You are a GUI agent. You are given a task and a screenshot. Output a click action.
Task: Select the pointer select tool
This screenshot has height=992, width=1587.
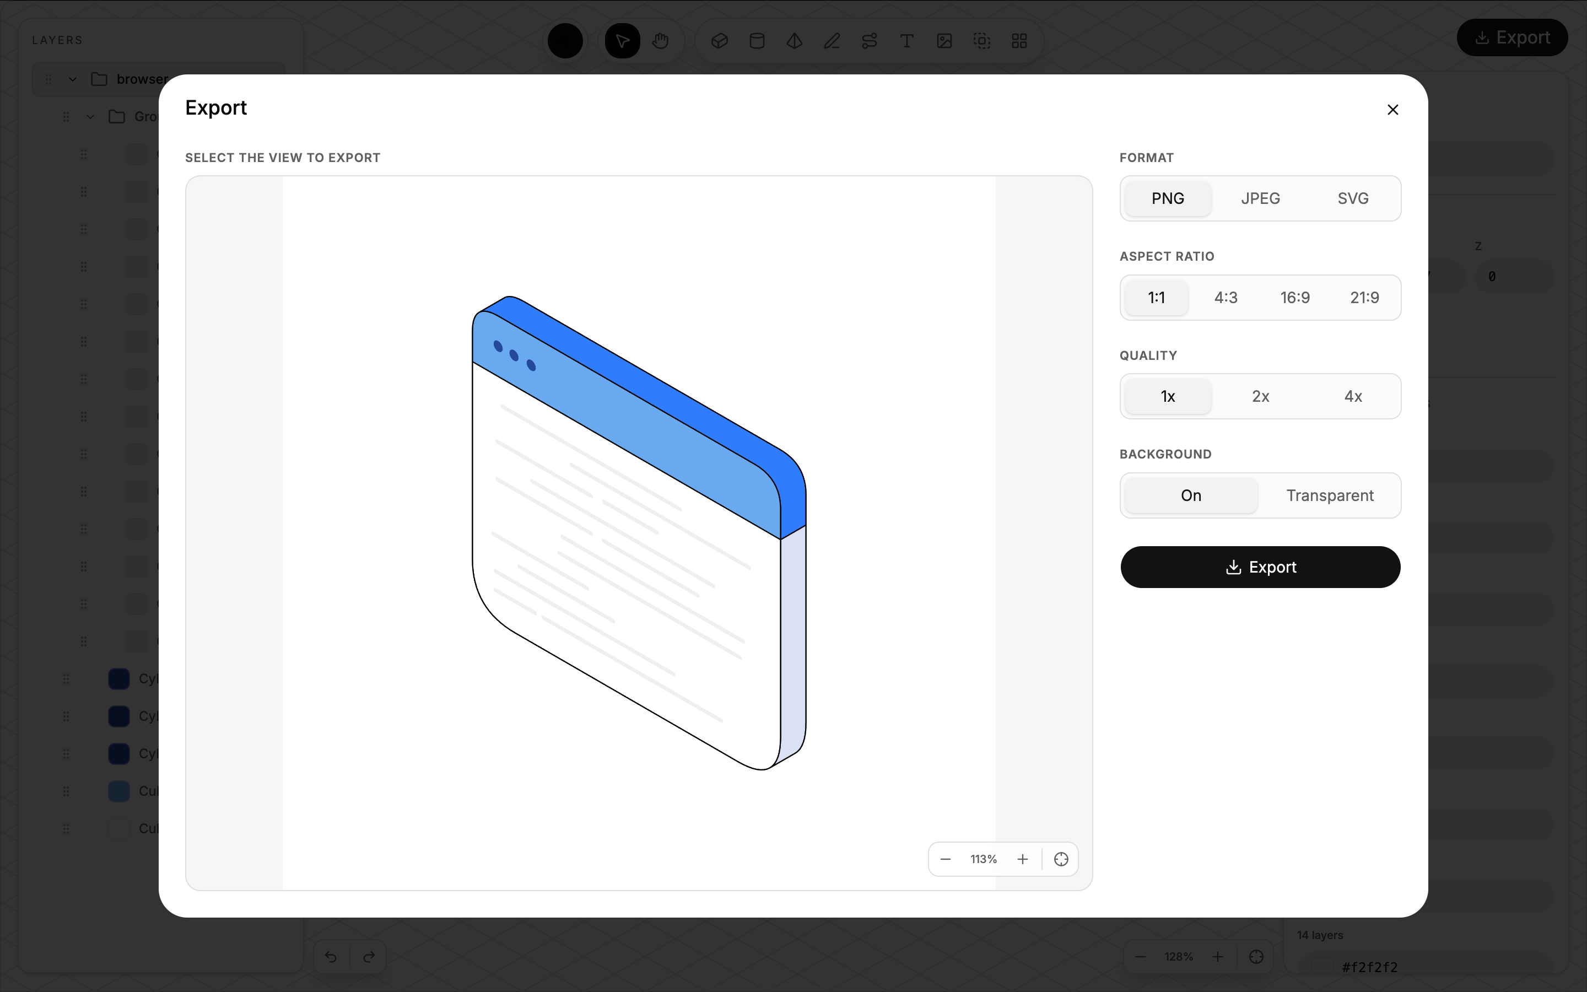pos(622,41)
